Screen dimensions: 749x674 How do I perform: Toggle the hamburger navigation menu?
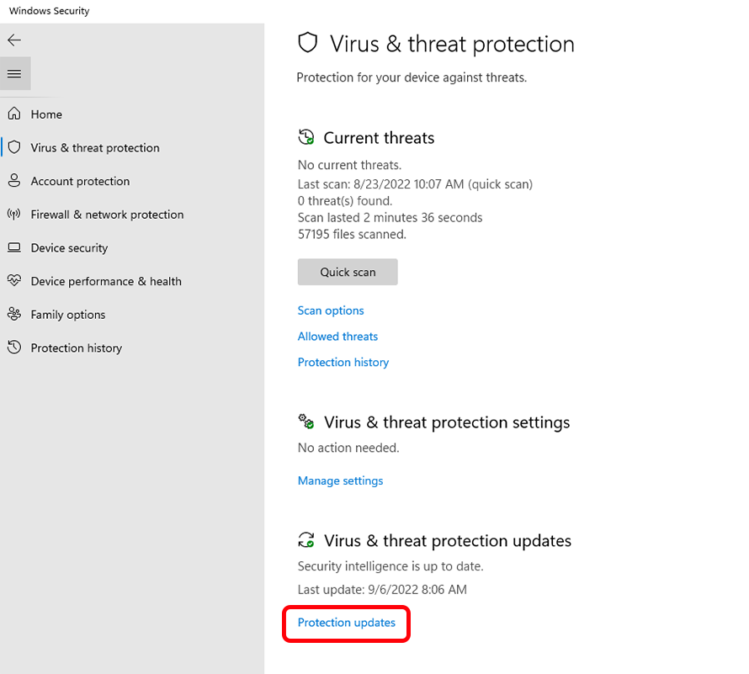14,74
